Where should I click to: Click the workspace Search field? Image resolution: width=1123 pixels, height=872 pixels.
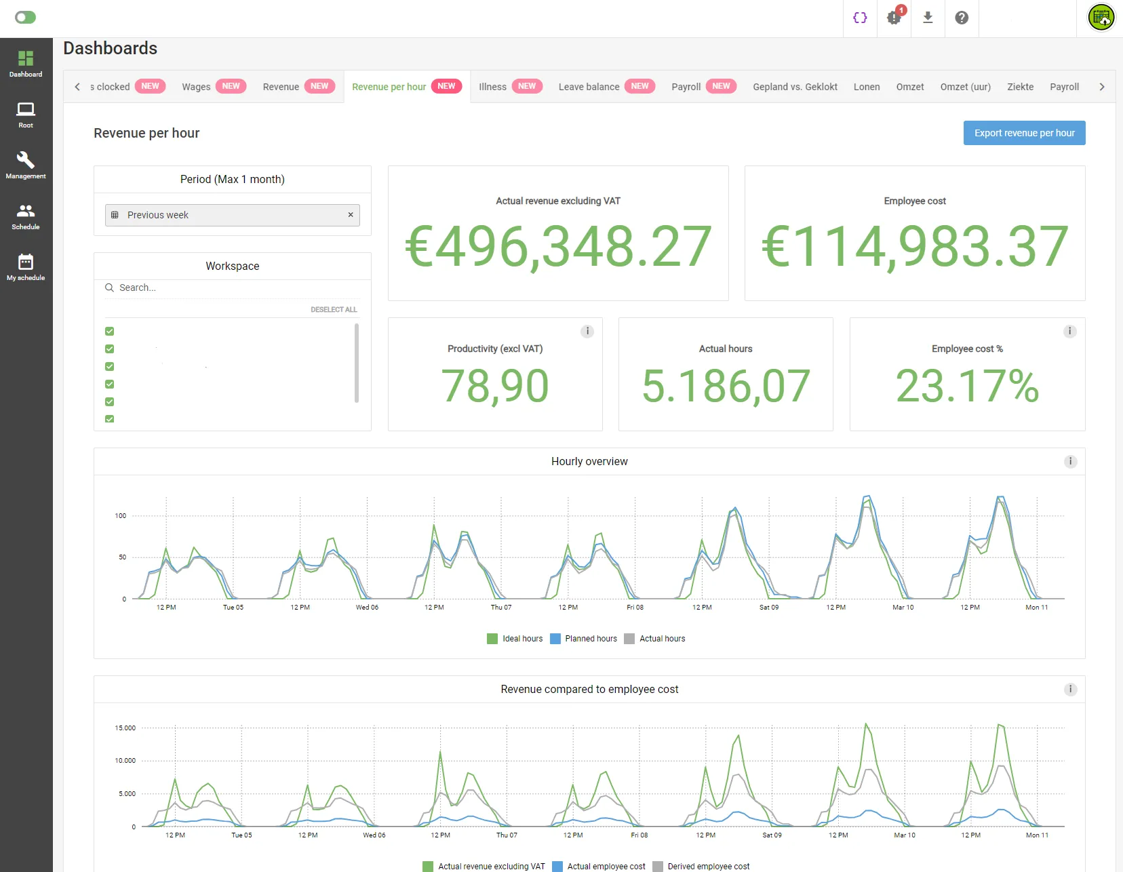click(232, 288)
